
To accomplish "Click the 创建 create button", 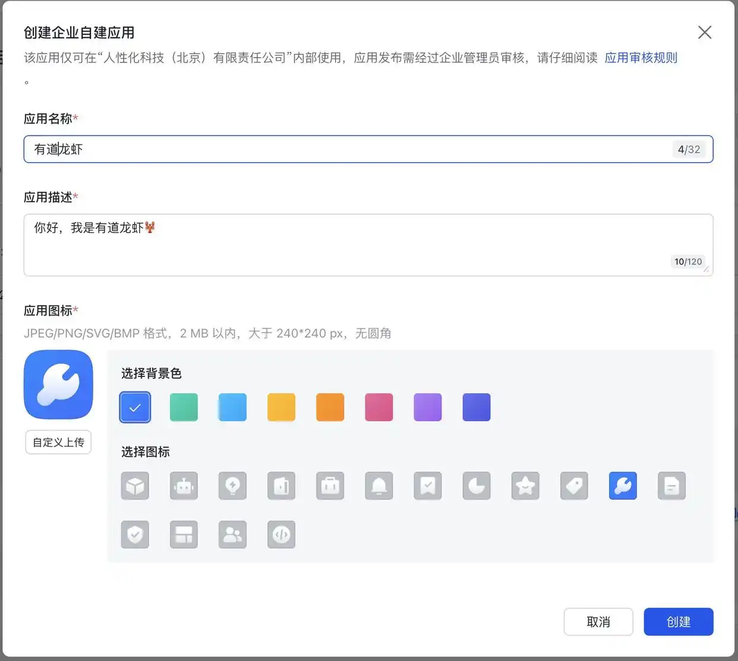I will click(x=678, y=621).
